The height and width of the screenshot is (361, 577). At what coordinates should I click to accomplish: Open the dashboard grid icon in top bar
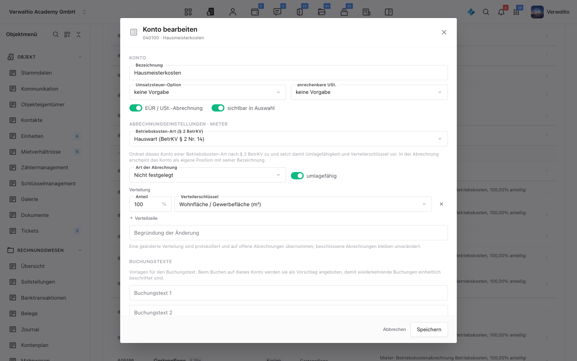[x=188, y=12]
